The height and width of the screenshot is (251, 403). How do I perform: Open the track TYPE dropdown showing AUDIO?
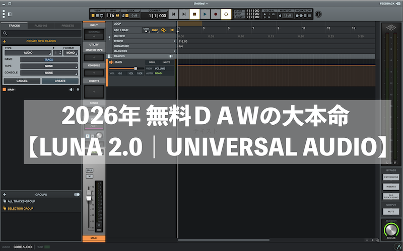tap(28, 52)
